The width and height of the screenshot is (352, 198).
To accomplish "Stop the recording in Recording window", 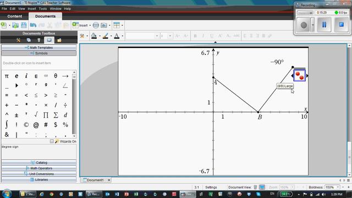I will point(341,24).
